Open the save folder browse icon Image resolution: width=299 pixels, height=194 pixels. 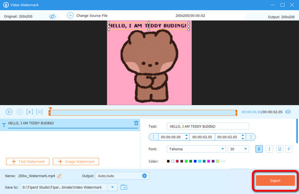[x=124, y=188]
